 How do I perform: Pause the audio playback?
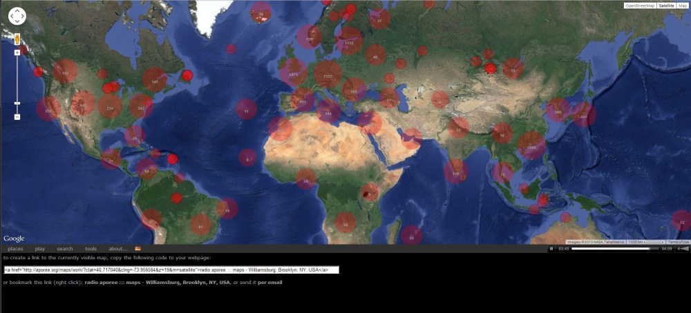click(551, 248)
